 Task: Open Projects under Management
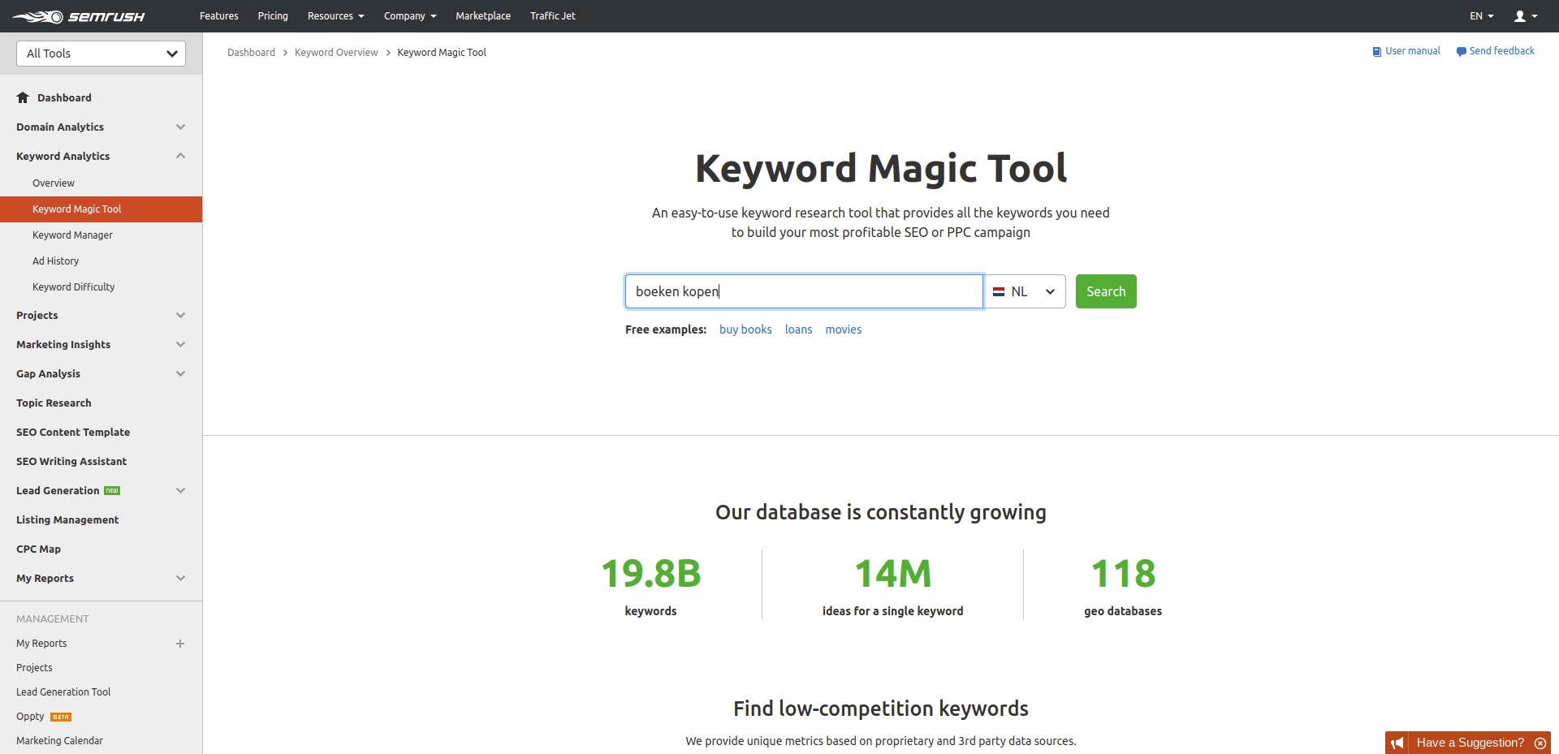coord(34,668)
